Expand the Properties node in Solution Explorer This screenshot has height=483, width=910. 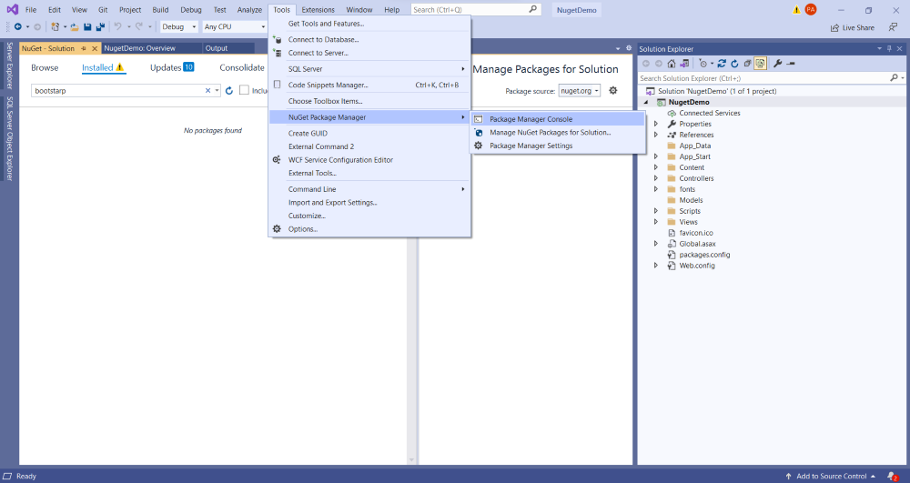tap(656, 124)
